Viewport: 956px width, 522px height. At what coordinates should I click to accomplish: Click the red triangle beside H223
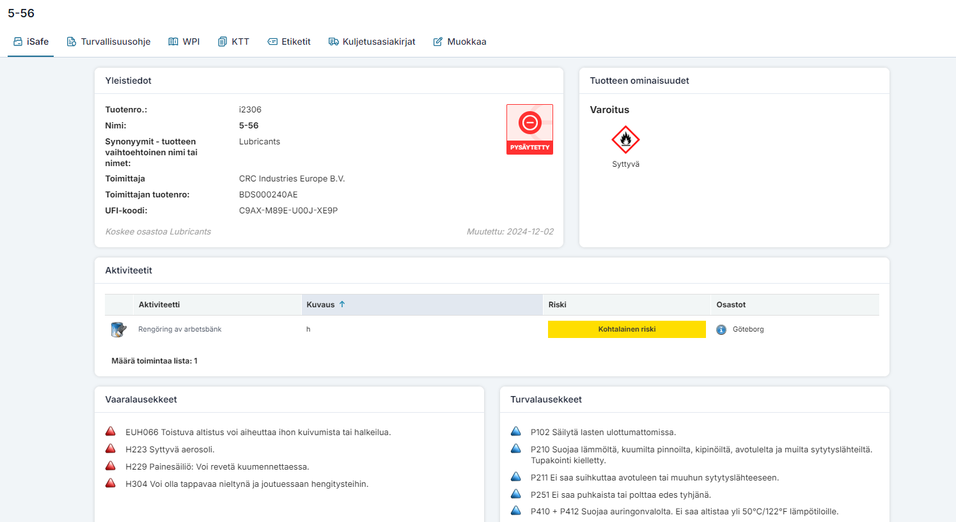click(x=111, y=449)
